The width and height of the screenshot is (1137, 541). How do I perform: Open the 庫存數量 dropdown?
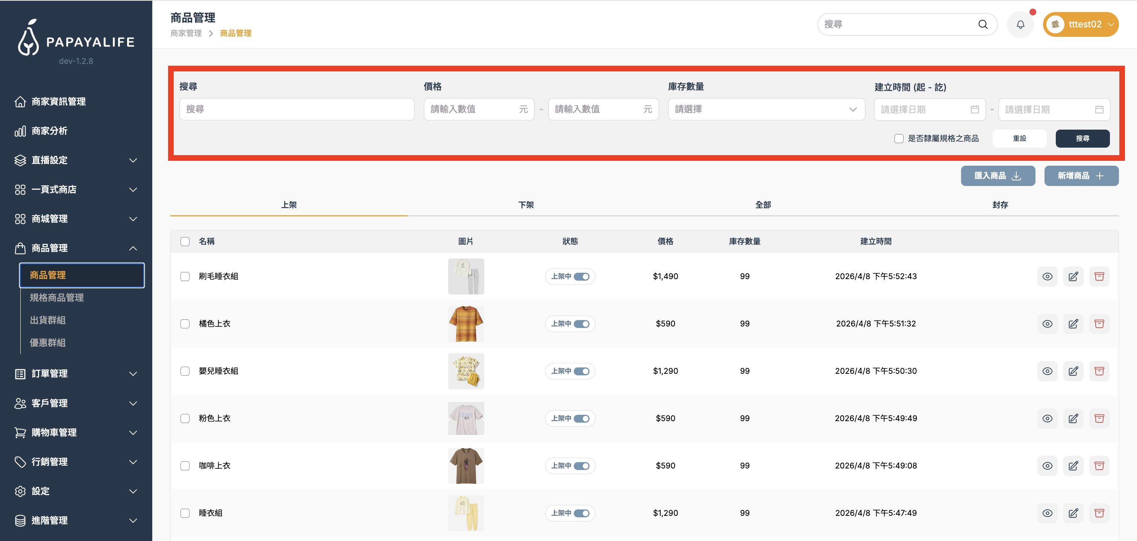pos(766,109)
